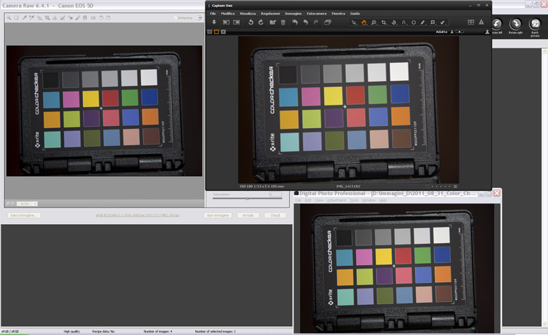Click the trash delete icon in Capture One
The width and height of the screenshot is (548, 335).
282,23
